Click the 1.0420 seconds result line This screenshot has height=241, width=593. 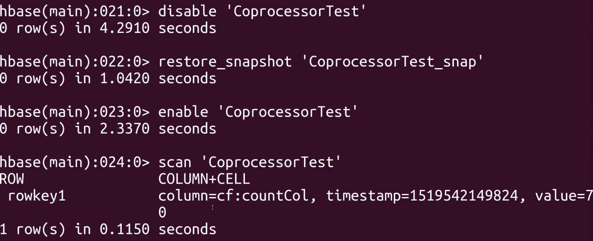[x=108, y=79]
